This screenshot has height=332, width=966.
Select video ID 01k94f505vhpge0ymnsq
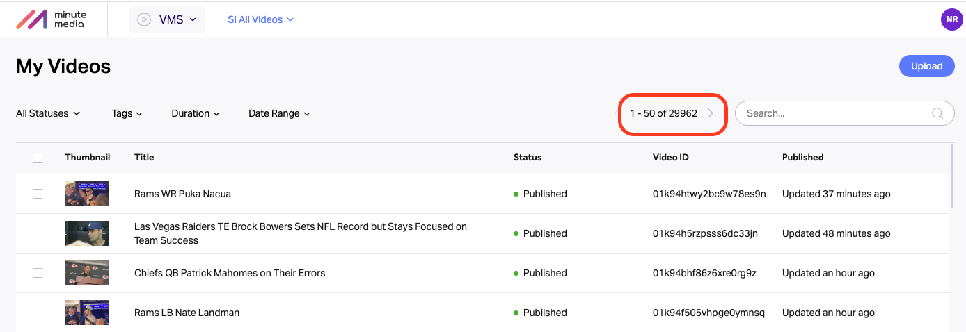tap(708, 313)
